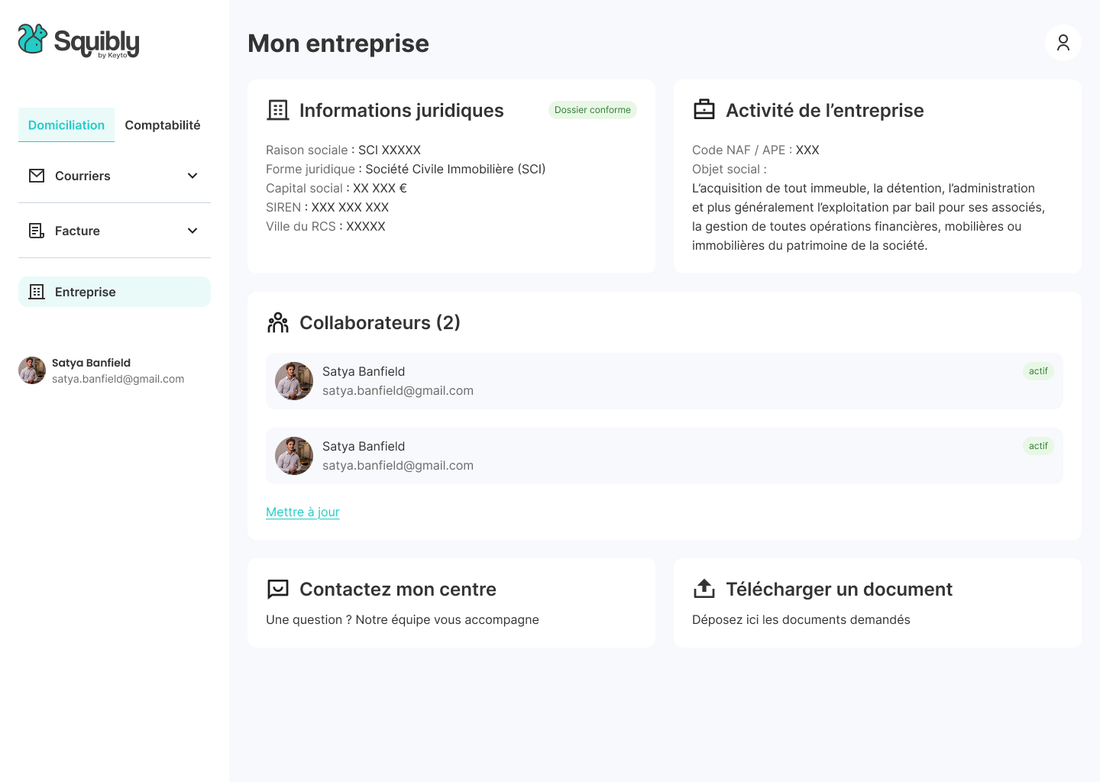Expand the Facture menu chevron

pos(192,231)
